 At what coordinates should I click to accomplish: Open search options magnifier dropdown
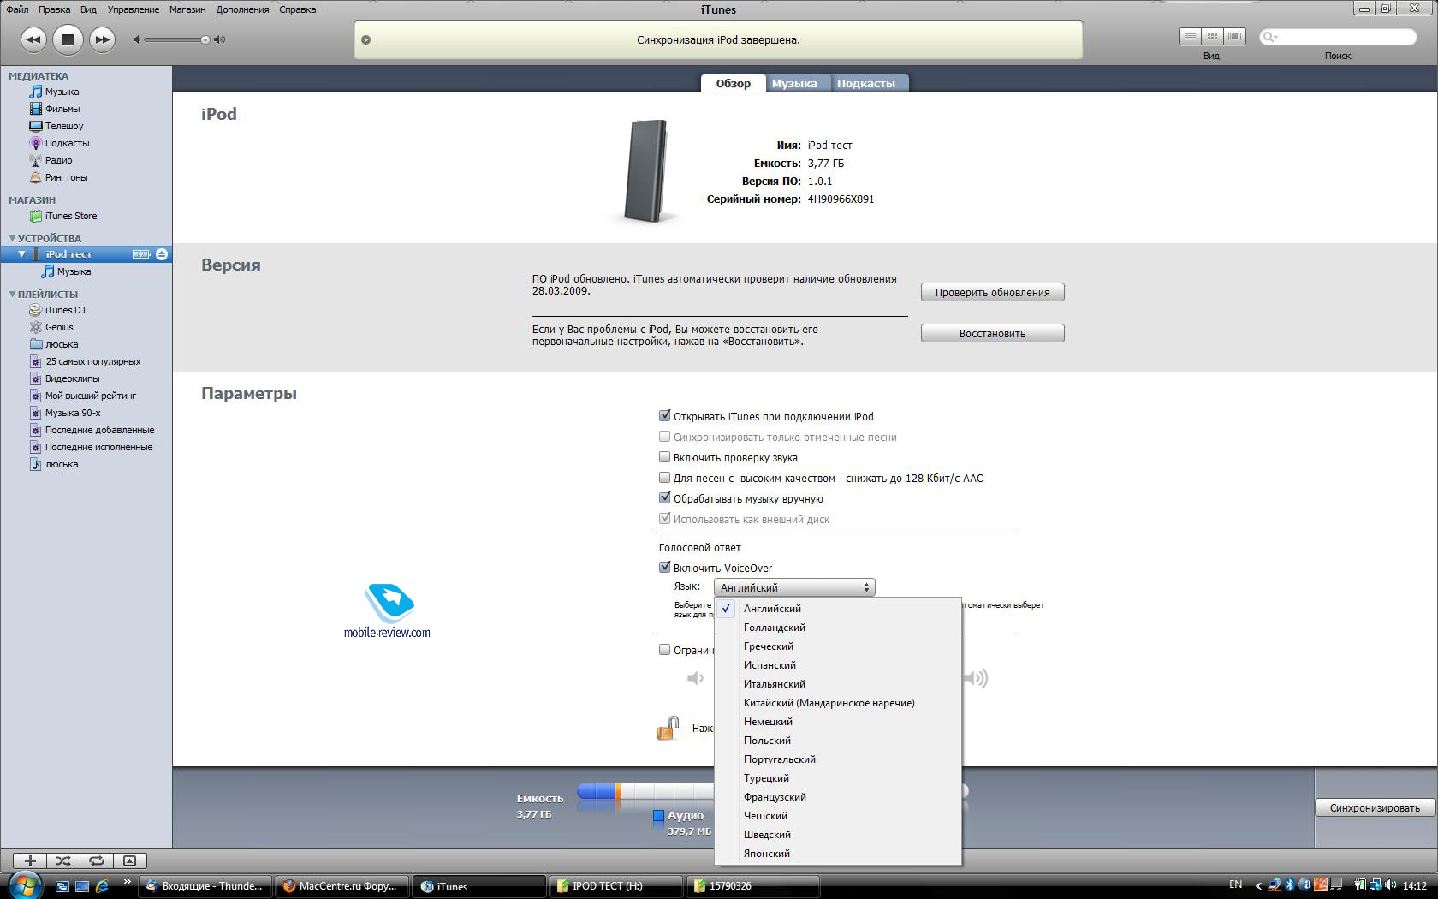pos(1270,37)
